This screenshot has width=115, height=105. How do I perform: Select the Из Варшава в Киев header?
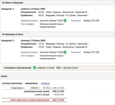pyautogui.click(x=13, y=34)
